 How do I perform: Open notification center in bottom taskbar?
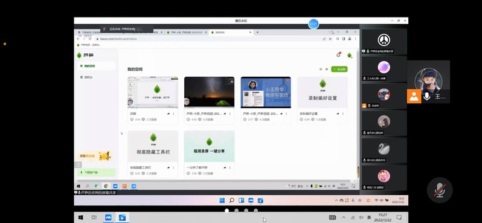(399, 218)
